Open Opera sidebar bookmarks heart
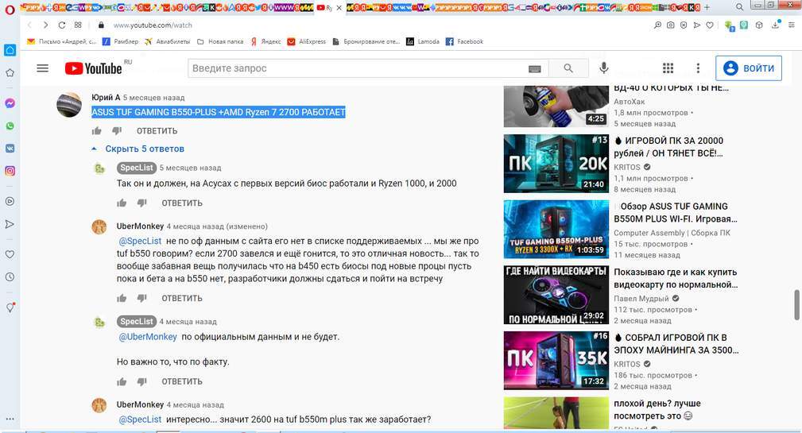802x433 pixels. point(10,254)
